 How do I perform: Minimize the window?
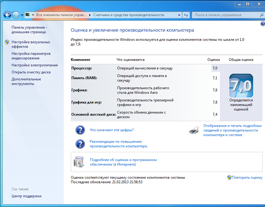[239, 4]
